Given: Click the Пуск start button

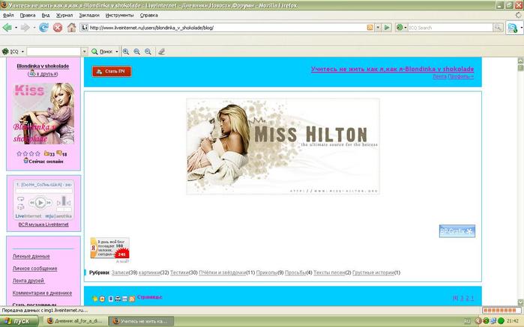Looking at the screenshot, I should [19, 321].
